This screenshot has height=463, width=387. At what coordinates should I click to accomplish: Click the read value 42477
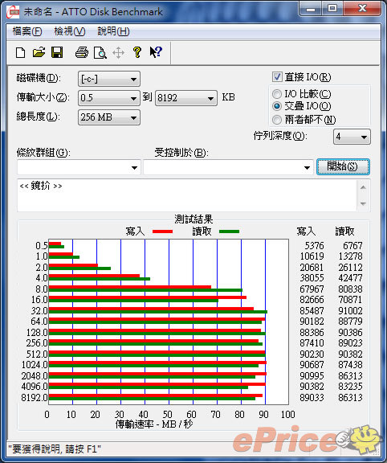pyautogui.click(x=350, y=278)
